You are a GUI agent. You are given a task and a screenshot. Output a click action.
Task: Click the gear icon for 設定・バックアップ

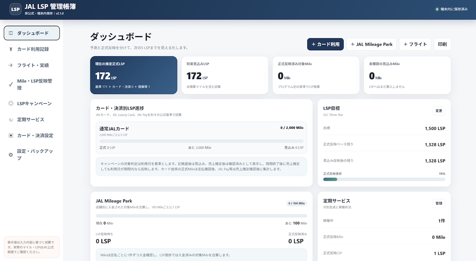pyautogui.click(x=11, y=155)
